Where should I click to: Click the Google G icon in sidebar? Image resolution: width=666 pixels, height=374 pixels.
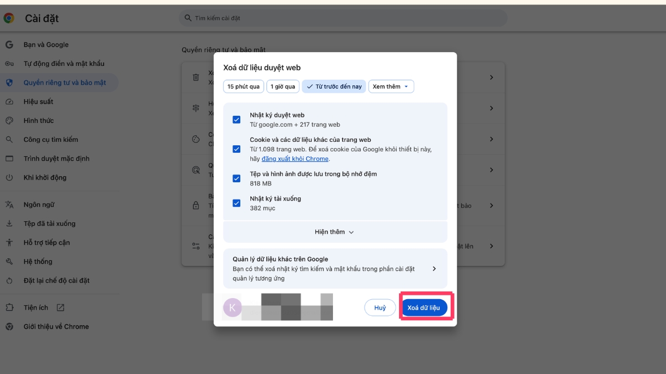9,45
